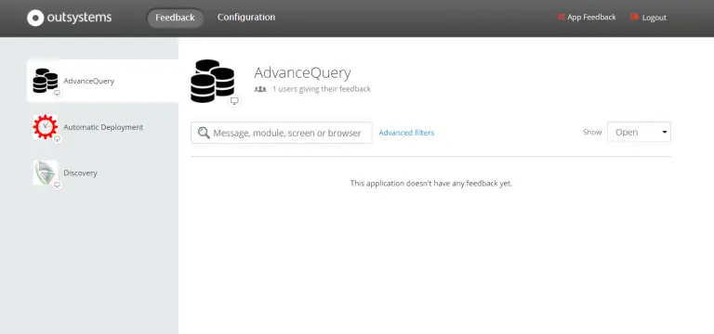
Task: Log out using the Logout link
Action: point(654,18)
